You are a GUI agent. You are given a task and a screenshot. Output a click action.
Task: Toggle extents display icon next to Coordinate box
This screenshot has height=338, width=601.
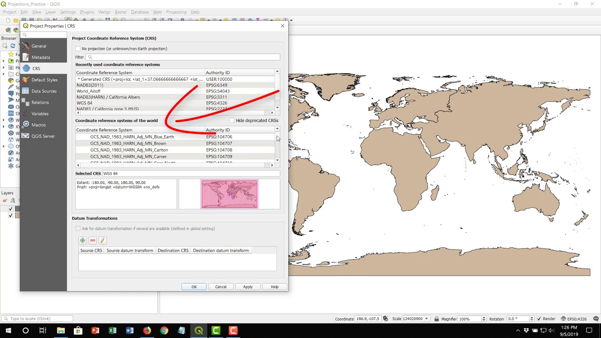pyautogui.click(x=385, y=319)
